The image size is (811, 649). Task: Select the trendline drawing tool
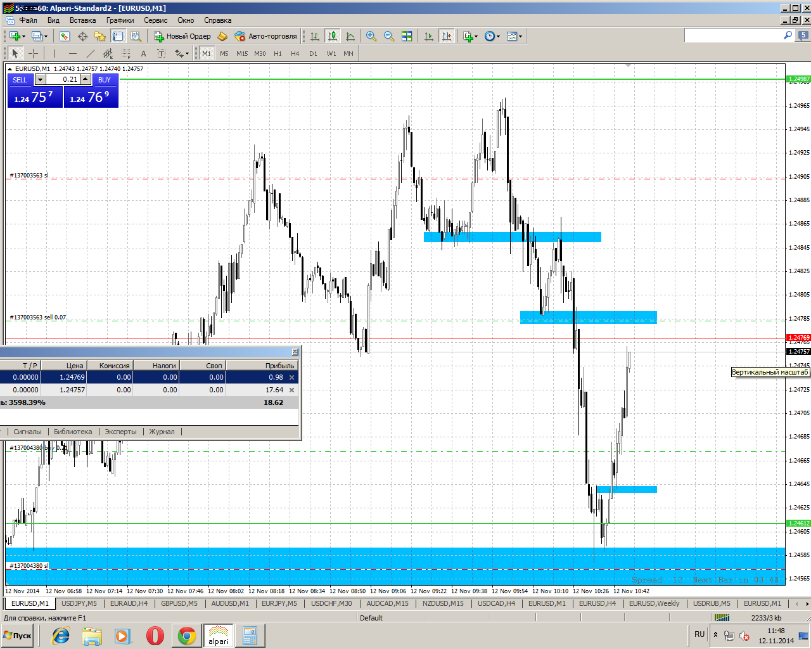tap(90, 53)
